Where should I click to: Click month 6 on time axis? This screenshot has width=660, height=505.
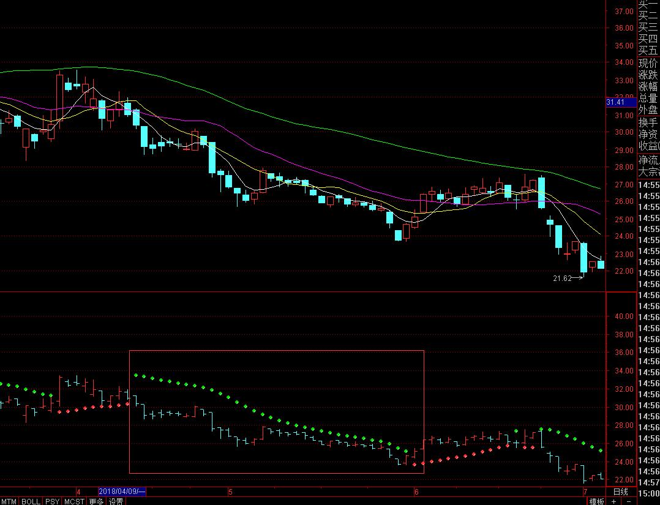(x=416, y=492)
